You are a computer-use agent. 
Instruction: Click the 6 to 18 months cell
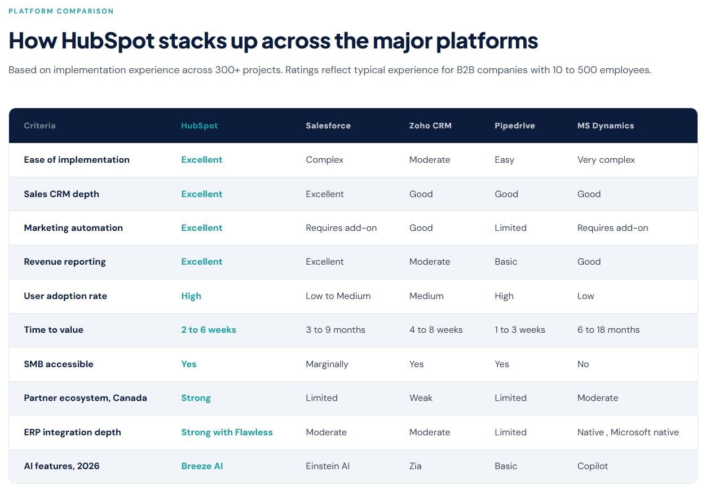point(608,330)
